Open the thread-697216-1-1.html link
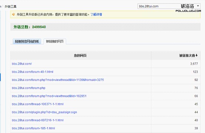The width and height of the screenshot is (205, 133). pos(37,120)
